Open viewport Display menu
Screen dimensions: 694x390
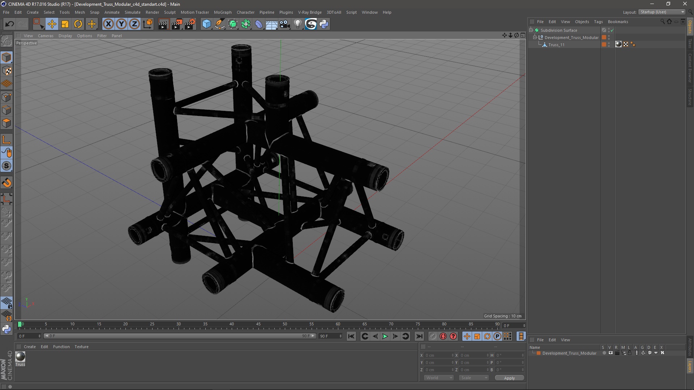[x=65, y=36]
